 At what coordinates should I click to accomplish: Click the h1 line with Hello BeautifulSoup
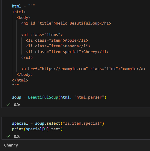tap(66, 23)
